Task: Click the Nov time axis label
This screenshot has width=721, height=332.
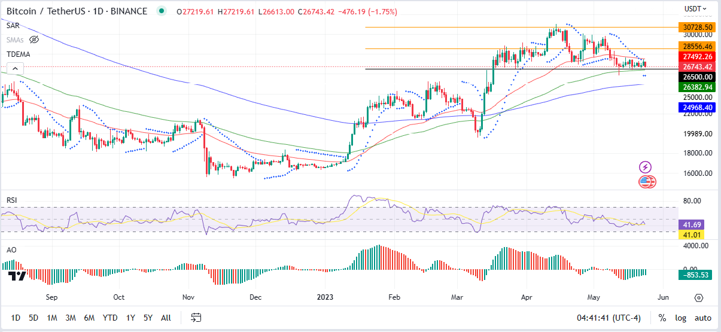Action: [189, 297]
